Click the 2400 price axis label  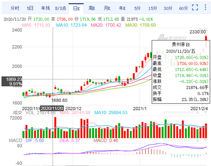(17, 30)
